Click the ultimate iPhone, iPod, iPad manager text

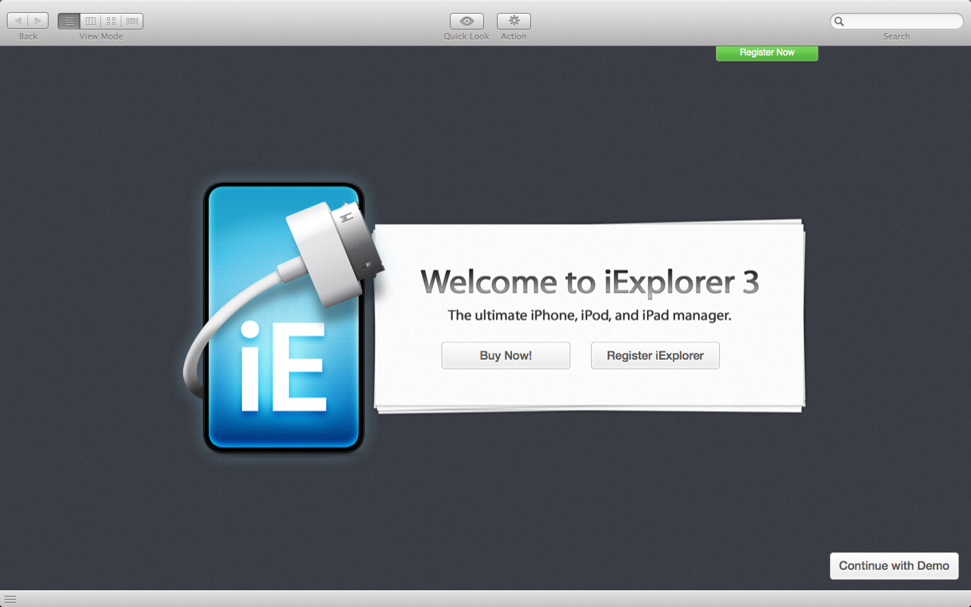click(589, 316)
